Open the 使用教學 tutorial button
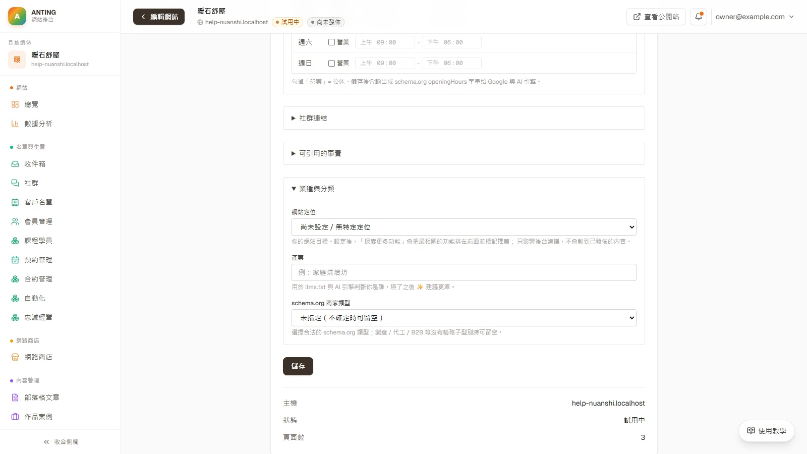This screenshot has width=807, height=454. pyautogui.click(x=767, y=431)
